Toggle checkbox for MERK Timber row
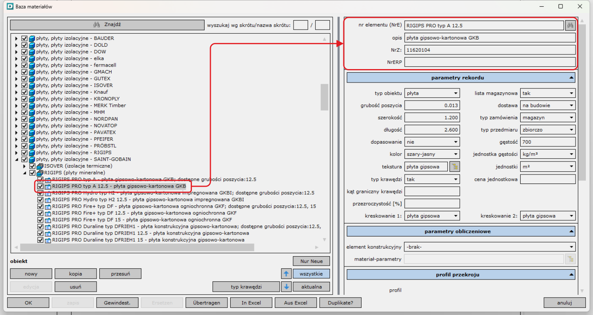 [x=25, y=106]
